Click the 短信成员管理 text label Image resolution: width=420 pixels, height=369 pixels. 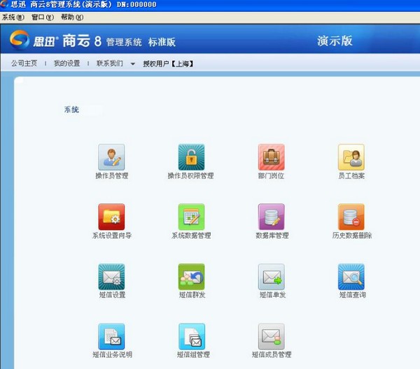[x=272, y=354]
